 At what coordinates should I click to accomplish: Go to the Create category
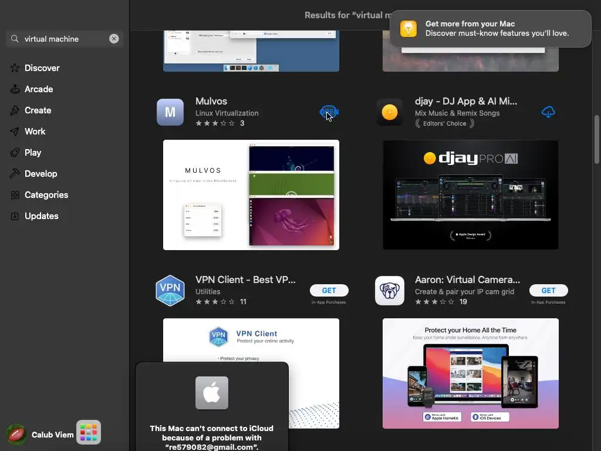click(x=38, y=110)
